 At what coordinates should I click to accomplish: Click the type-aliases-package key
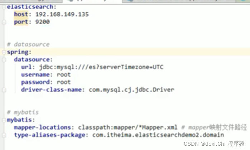pyautogui.click(x=49, y=135)
